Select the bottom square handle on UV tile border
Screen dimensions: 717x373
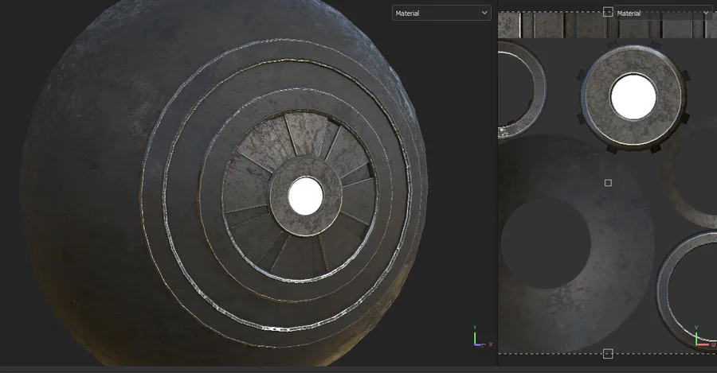coord(608,354)
